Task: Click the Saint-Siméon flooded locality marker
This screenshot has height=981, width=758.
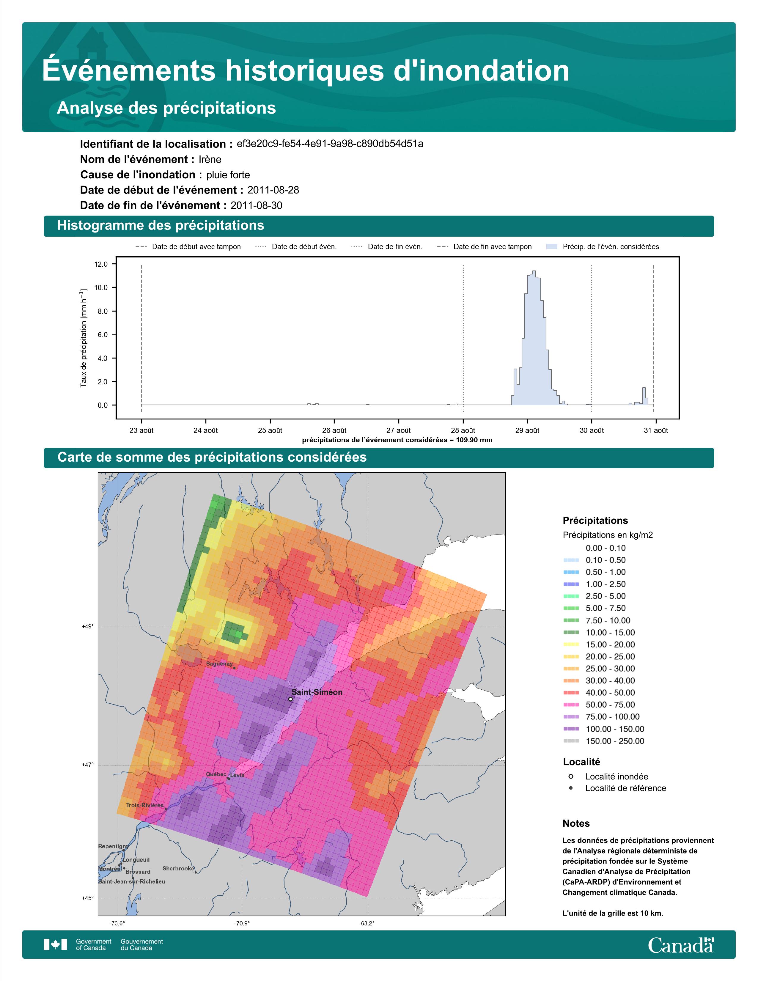Action: point(290,699)
